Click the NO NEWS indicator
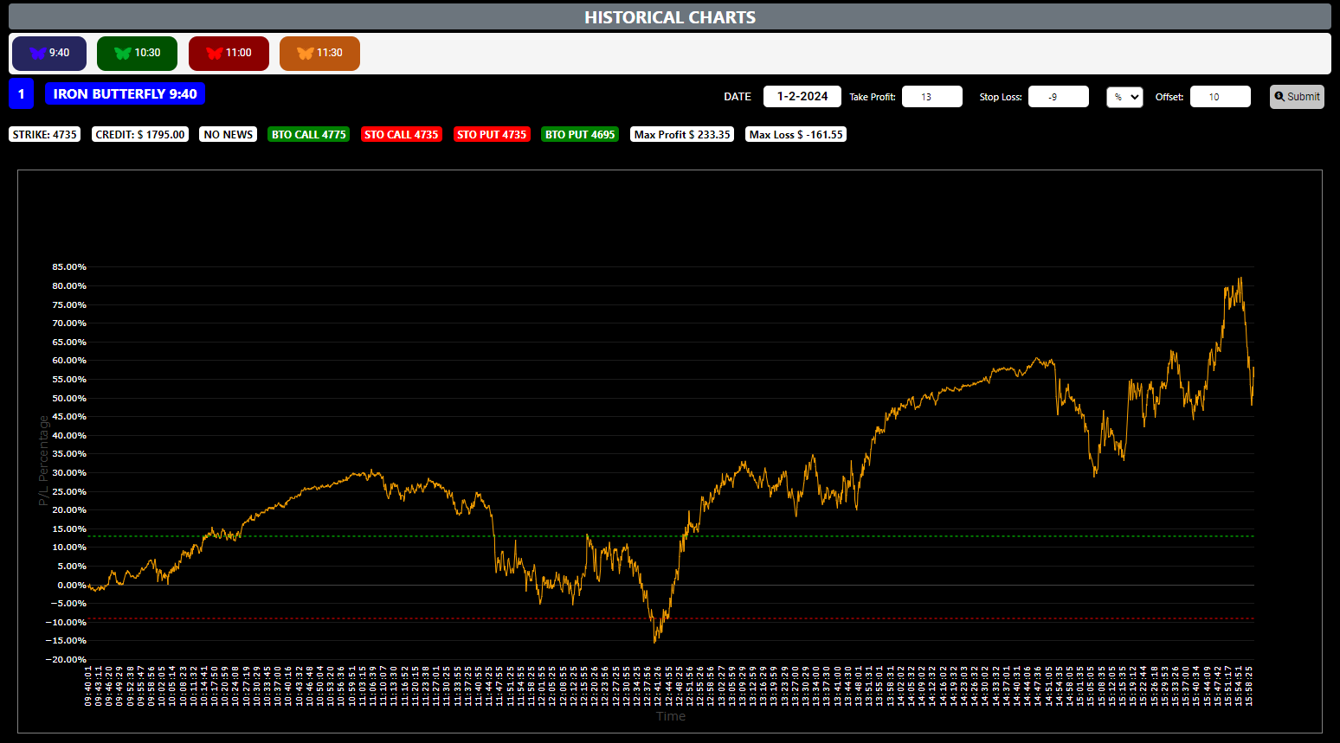 click(229, 135)
